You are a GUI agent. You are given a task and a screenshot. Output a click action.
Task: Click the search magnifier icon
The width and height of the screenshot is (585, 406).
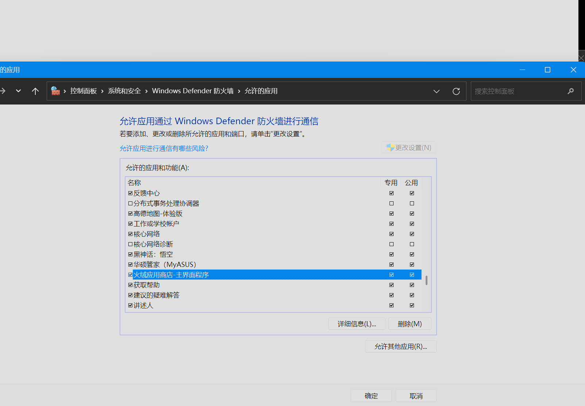pos(571,91)
